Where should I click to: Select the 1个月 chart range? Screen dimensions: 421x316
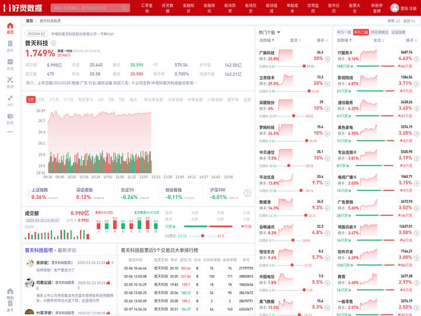click(x=54, y=99)
